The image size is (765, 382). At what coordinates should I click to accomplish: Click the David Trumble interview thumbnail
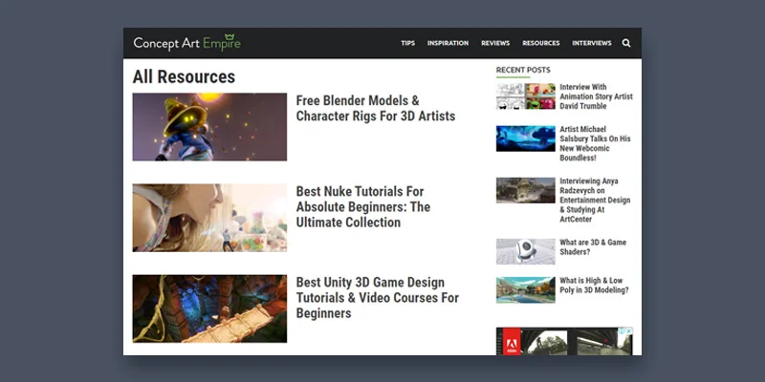click(x=525, y=96)
